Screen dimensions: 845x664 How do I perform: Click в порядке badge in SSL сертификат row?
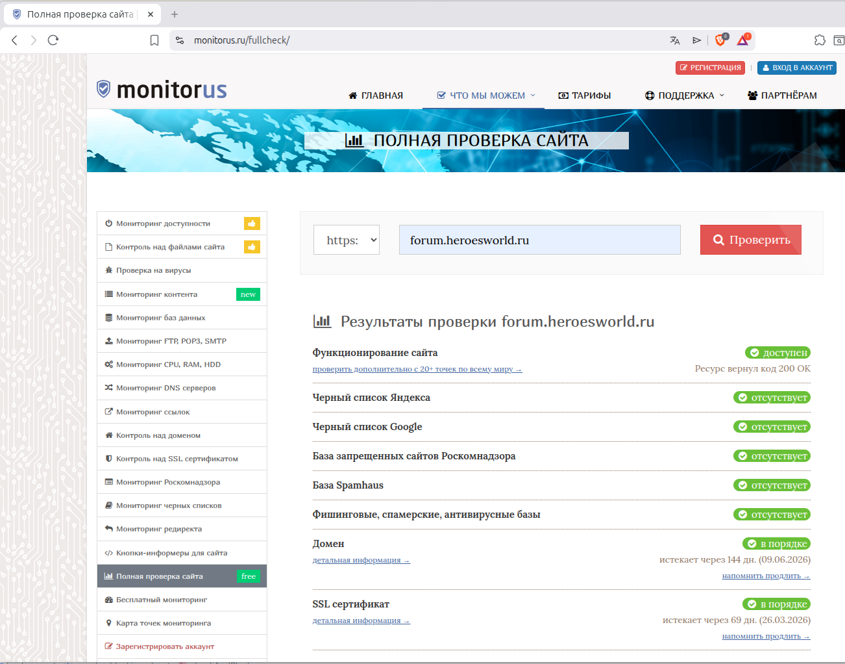tap(776, 604)
